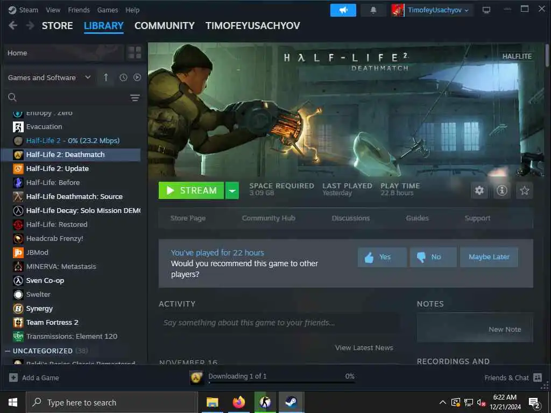The width and height of the screenshot is (551, 413).
Task: Filter ready-to-play games icon
Action: click(137, 77)
